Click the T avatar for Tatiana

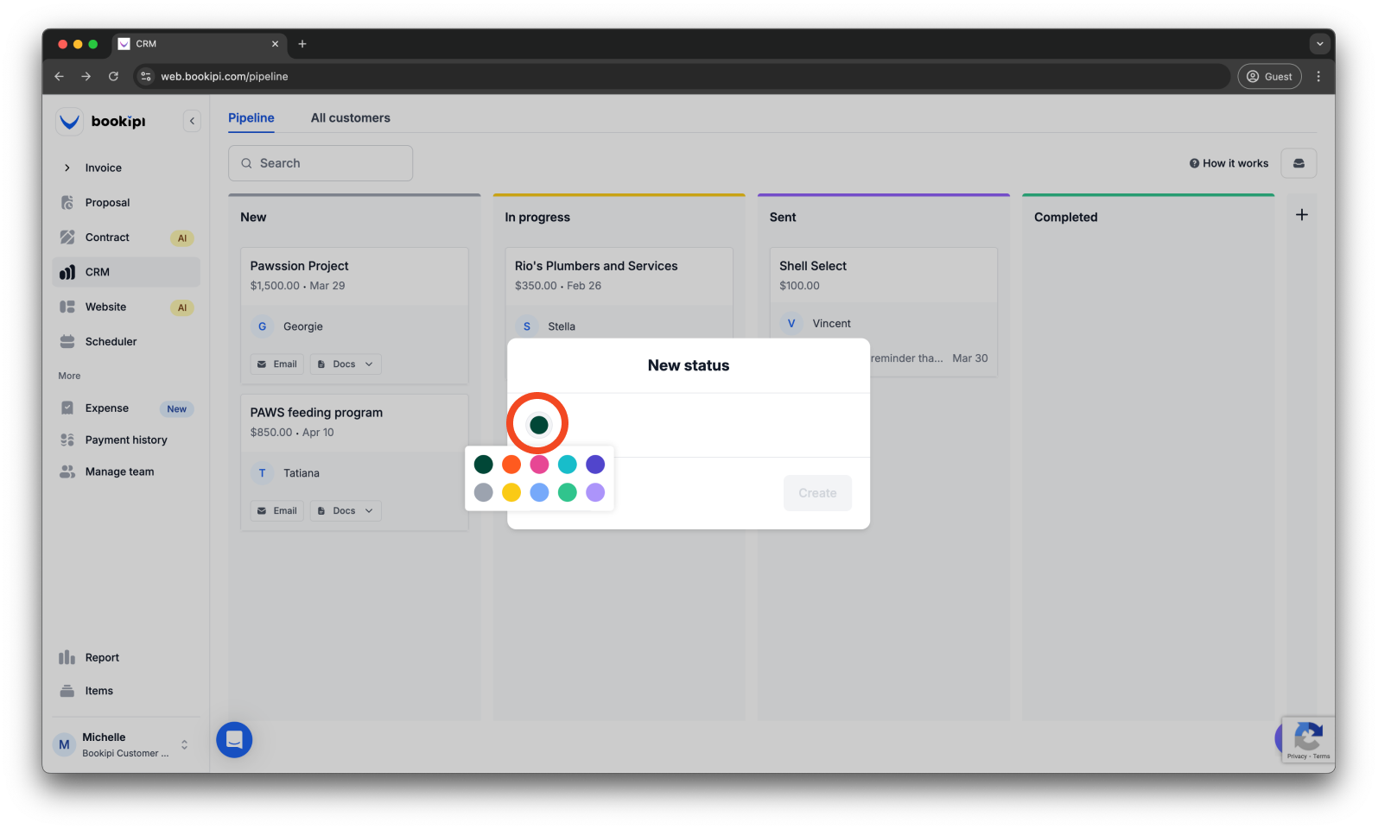tap(263, 473)
